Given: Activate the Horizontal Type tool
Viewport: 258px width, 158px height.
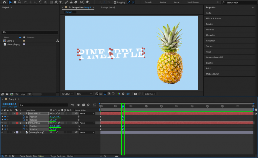Looking at the screenshot, I should pos(60,2).
